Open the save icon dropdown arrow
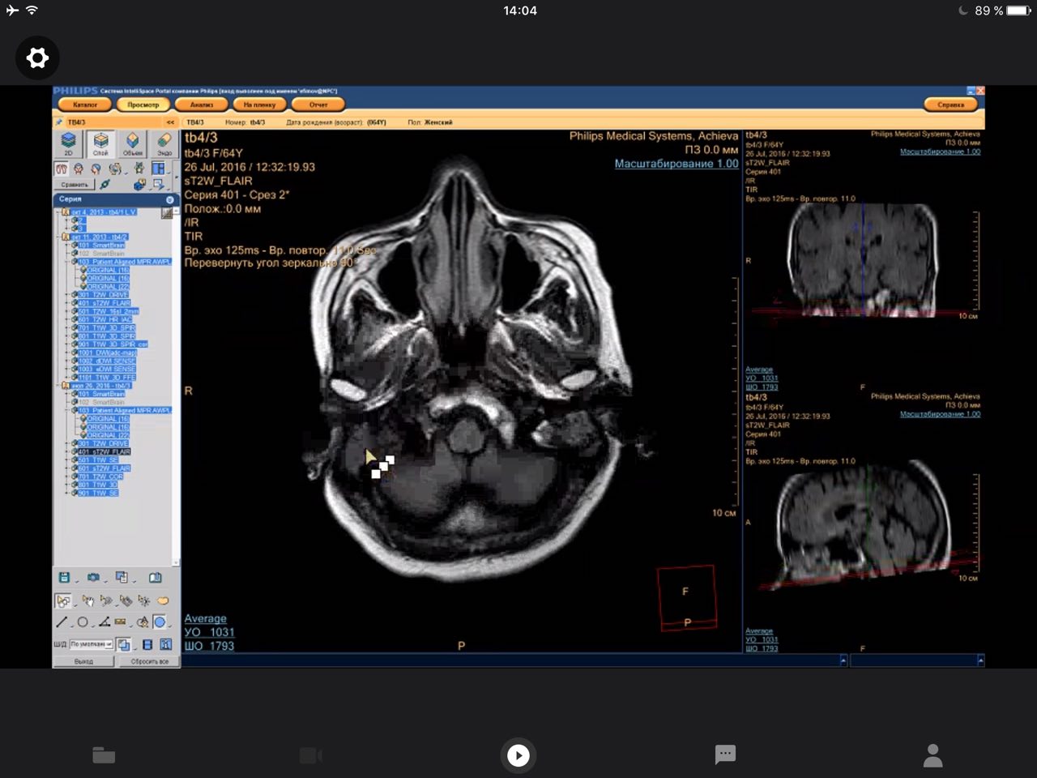The image size is (1037, 778). (x=76, y=580)
